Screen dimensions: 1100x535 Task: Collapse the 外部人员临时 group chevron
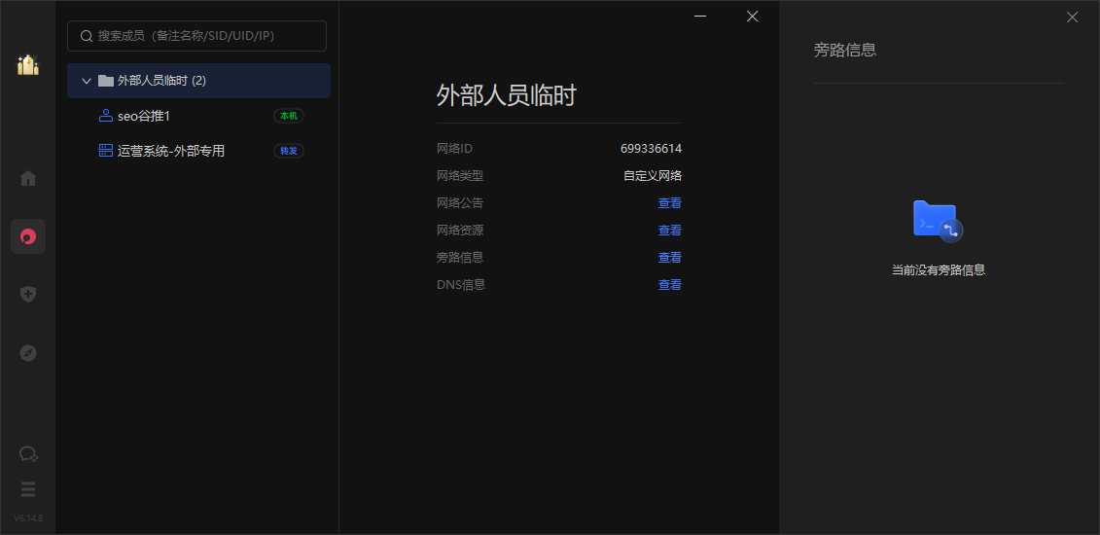tap(87, 81)
